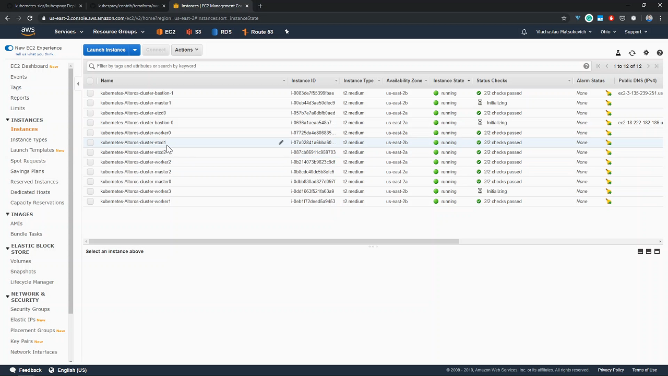Open AMIs in sidebar

coord(16,224)
